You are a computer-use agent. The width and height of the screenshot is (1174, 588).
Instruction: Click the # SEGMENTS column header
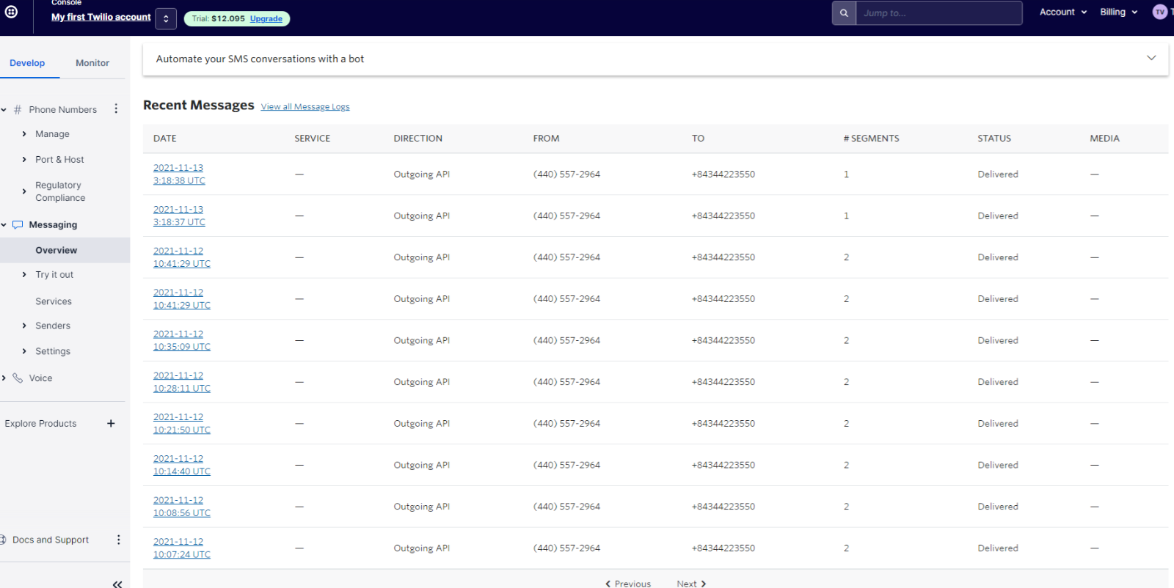[871, 138]
